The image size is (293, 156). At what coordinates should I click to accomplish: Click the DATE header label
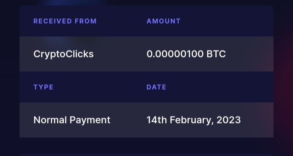(x=156, y=87)
